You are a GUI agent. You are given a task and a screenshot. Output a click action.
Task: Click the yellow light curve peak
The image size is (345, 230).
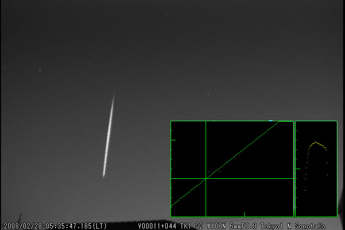pyautogui.click(x=315, y=142)
